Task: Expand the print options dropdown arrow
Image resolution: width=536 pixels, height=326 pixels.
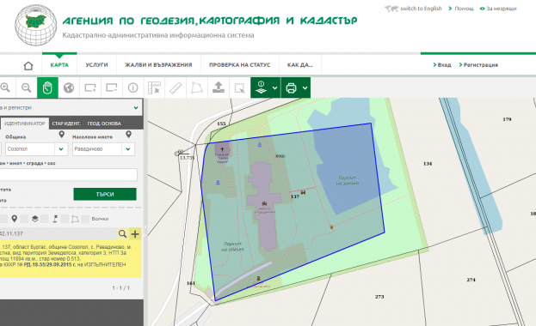Action: pyautogui.click(x=305, y=88)
